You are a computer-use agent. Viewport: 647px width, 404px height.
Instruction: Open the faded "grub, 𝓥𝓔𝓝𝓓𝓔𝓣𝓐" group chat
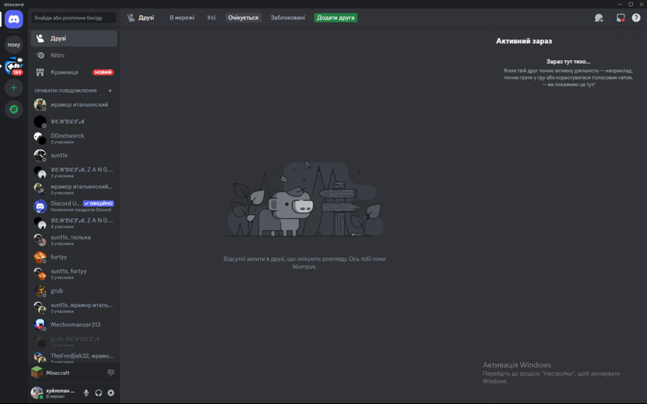(74, 341)
